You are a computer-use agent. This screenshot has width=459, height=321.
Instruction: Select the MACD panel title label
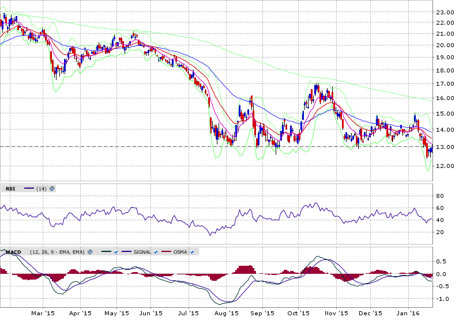point(13,252)
